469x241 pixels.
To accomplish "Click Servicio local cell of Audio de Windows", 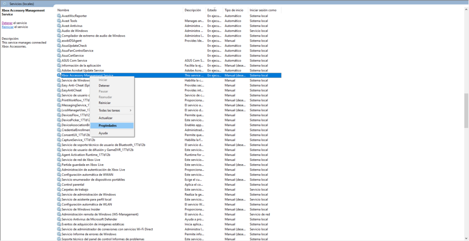I will point(259,31).
